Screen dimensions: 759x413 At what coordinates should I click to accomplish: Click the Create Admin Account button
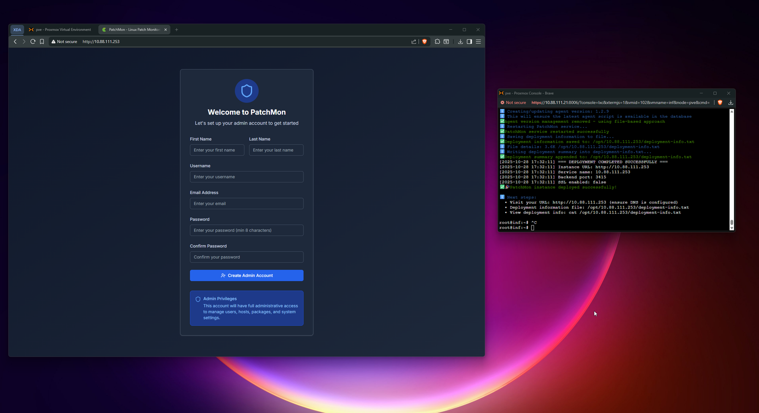point(247,275)
